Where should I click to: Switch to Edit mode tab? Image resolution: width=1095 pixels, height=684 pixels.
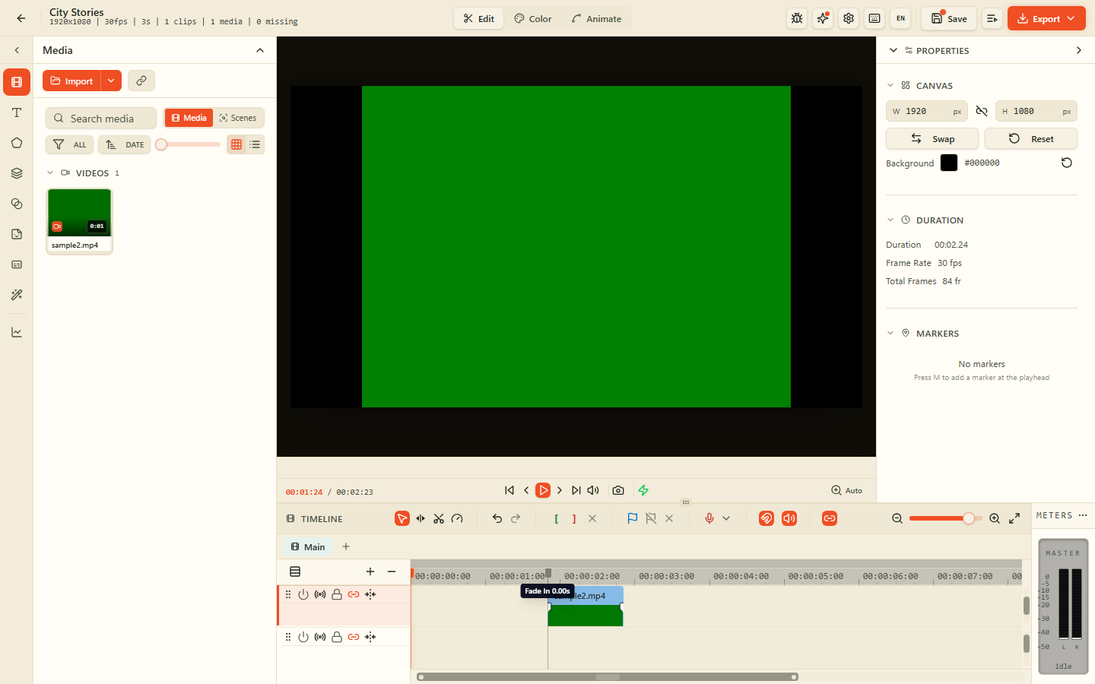click(479, 18)
